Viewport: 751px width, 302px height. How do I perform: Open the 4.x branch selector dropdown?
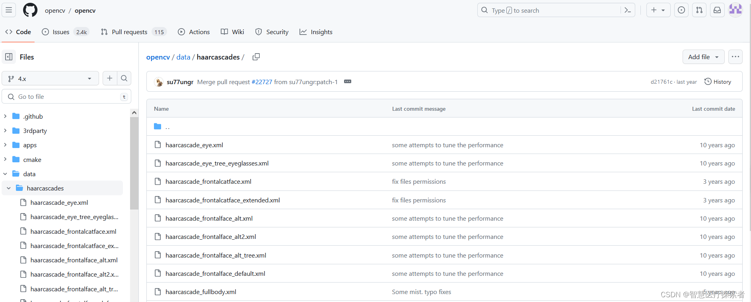pyautogui.click(x=50, y=79)
